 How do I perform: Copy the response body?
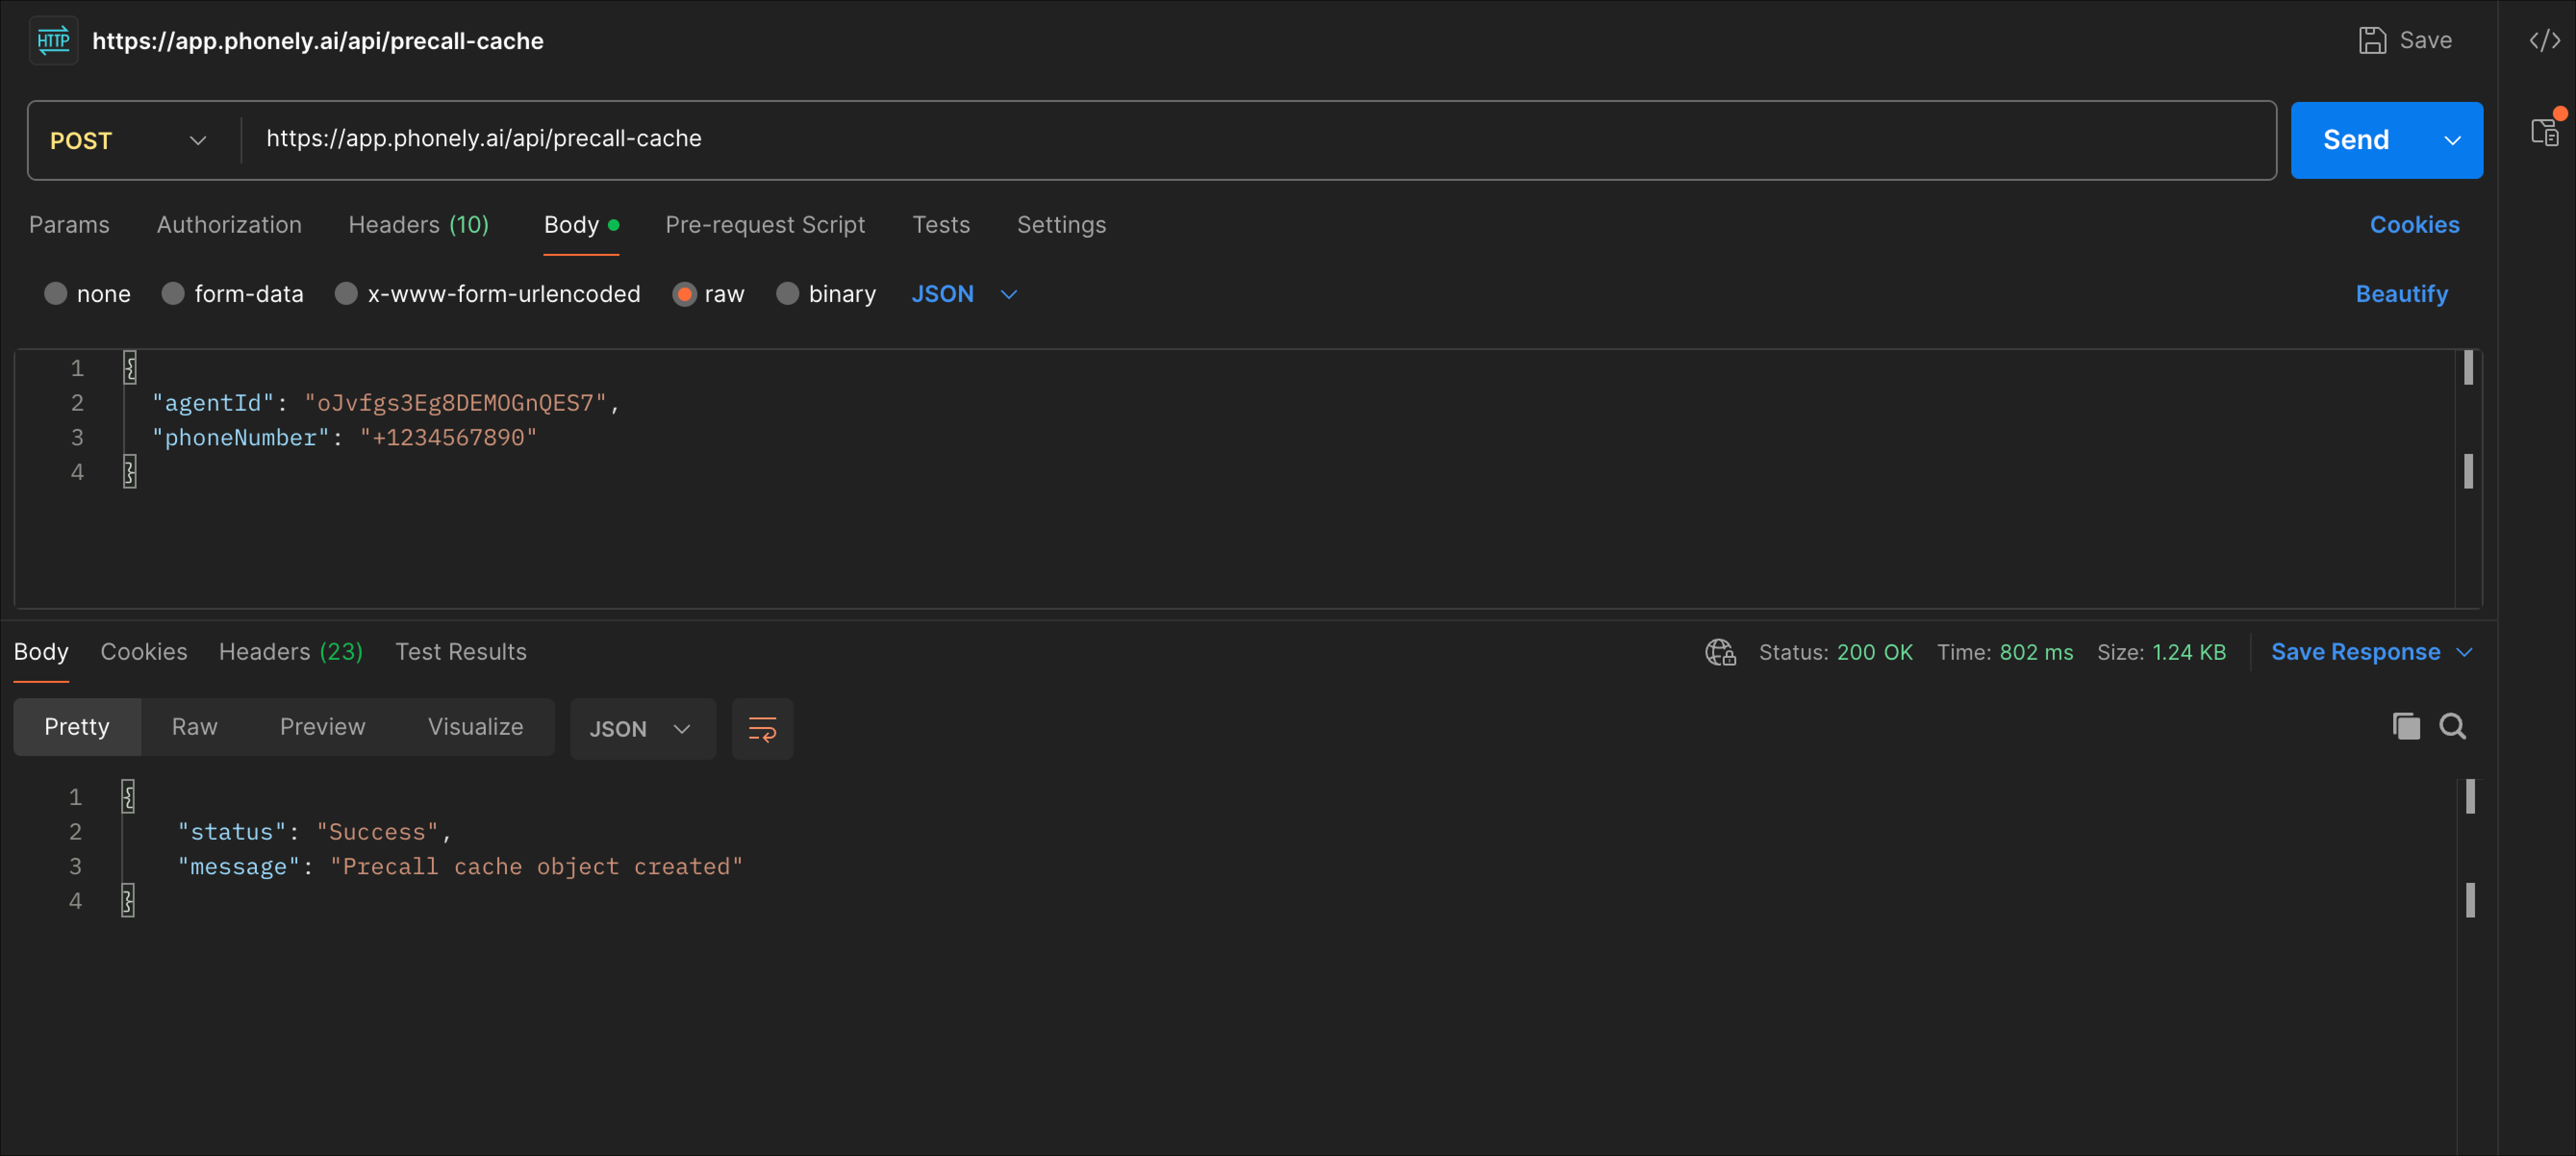[2406, 726]
